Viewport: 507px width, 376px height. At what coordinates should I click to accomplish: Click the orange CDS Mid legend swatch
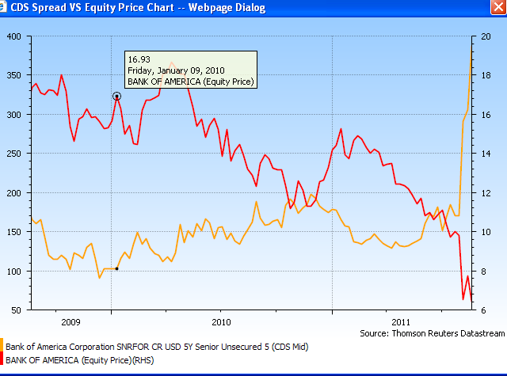(x=2, y=346)
